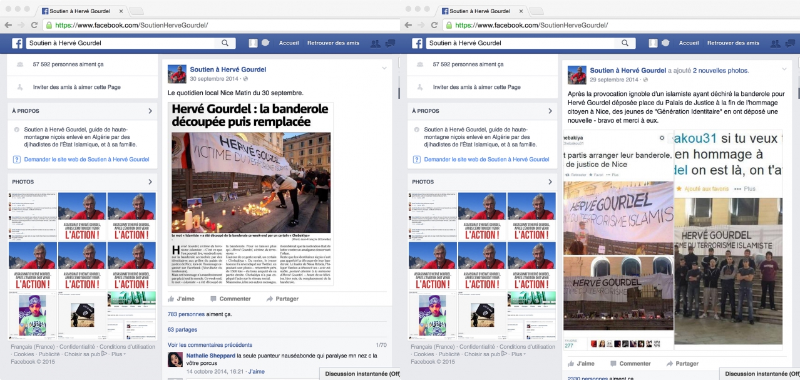Open Accueil in the right window
800x380 pixels.
tap(689, 43)
